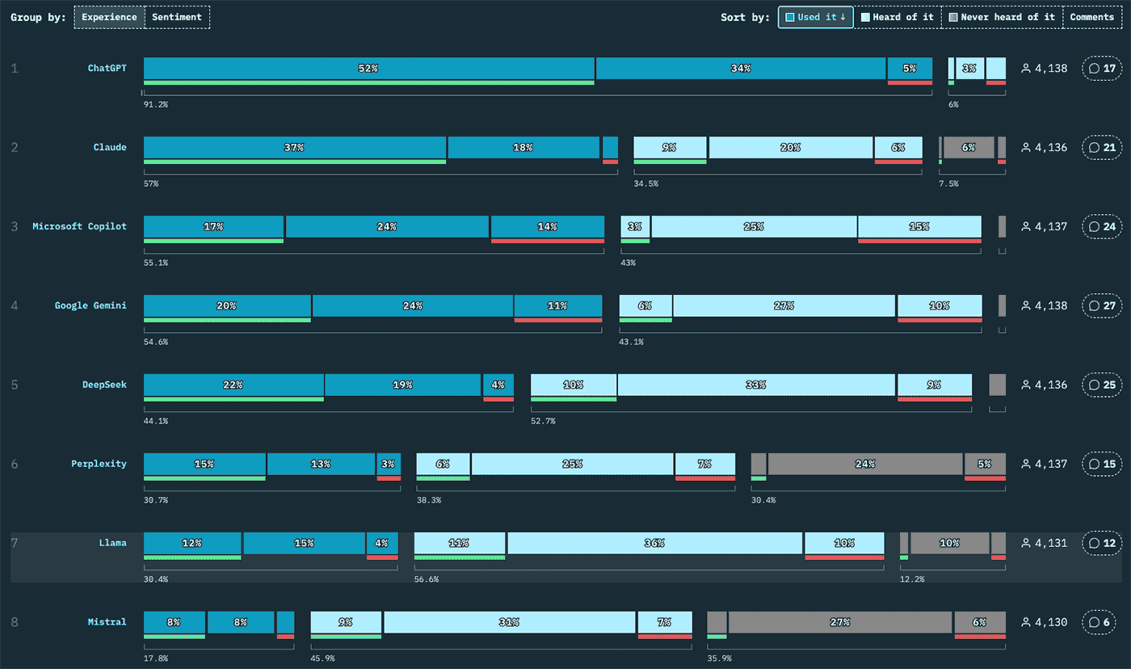The width and height of the screenshot is (1131, 669).
Task: Click Claude's 34.5% heard-of-it total
Action: (645, 183)
